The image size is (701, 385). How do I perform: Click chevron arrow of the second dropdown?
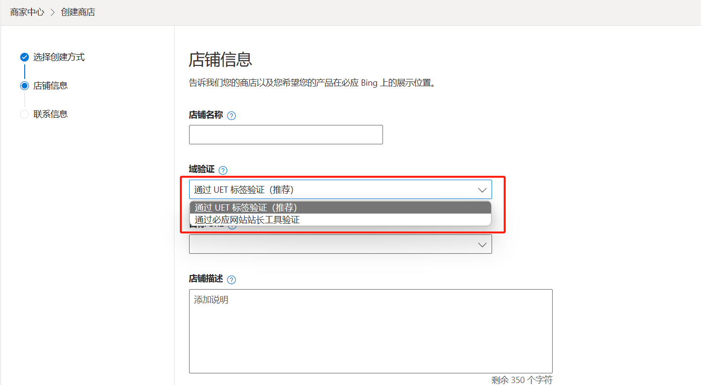[482, 245]
